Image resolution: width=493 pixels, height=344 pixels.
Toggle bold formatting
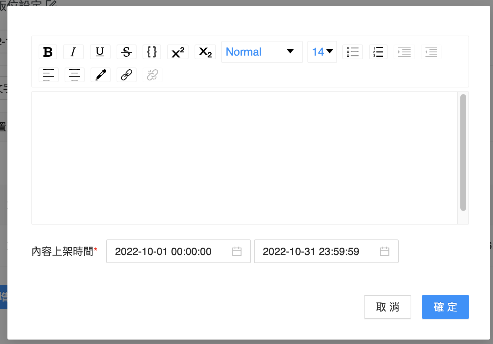click(48, 52)
